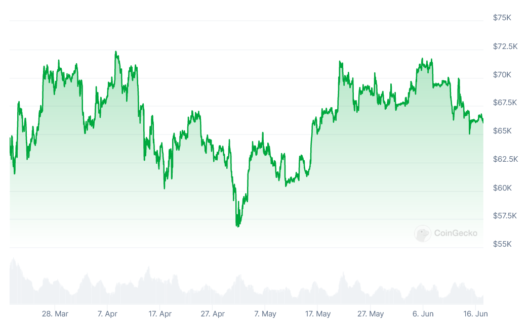The height and width of the screenshot is (324, 529).
Task: Click the $57.5K y-axis label
Action: tap(505, 216)
